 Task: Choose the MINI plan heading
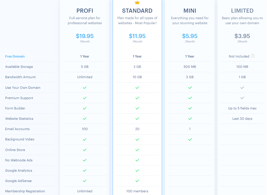tap(190, 11)
